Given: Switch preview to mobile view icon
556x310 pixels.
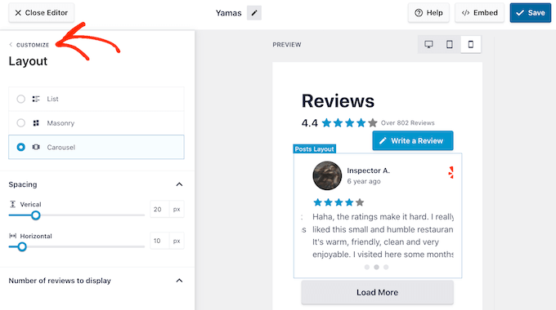Looking at the screenshot, I should click(x=470, y=45).
